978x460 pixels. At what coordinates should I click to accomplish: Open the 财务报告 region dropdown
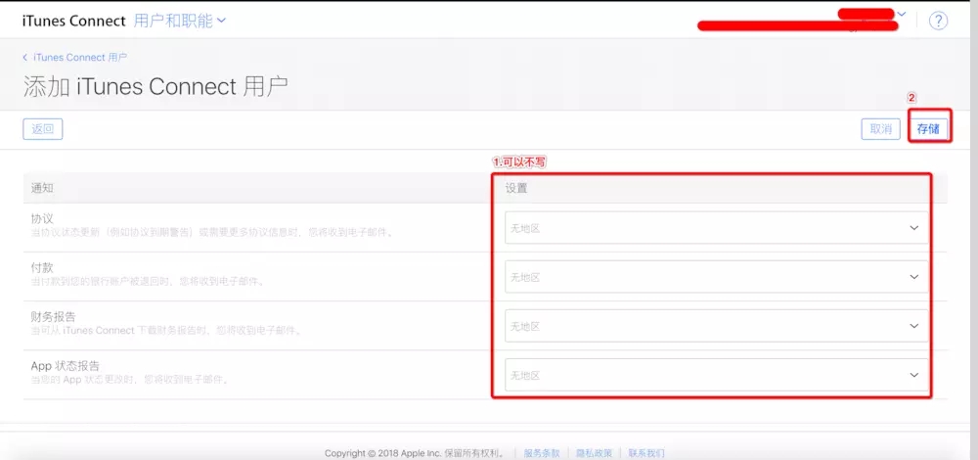coord(716,326)
